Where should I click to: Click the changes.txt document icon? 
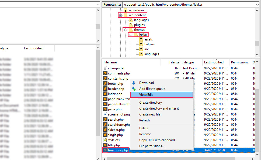click(105, 68)
